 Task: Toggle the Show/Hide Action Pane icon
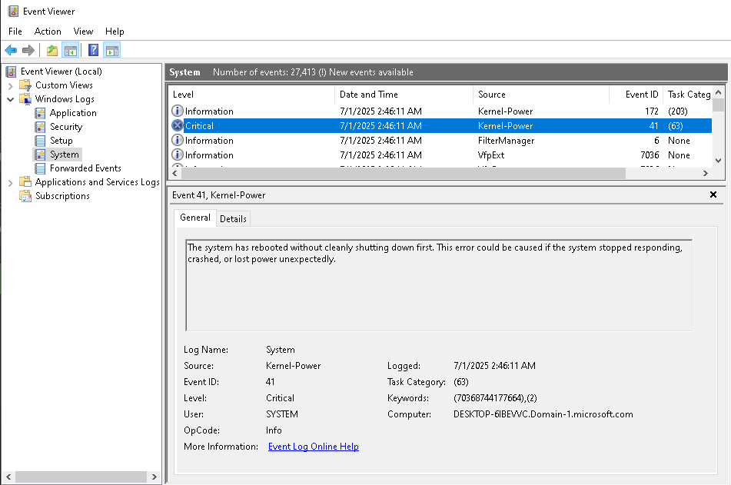click(x=112, y=50)
